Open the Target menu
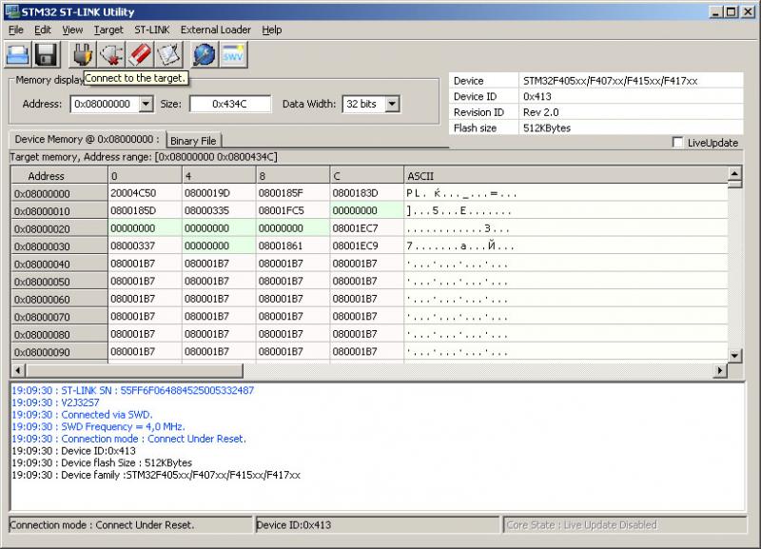761x549 pixels. [108, 30]
